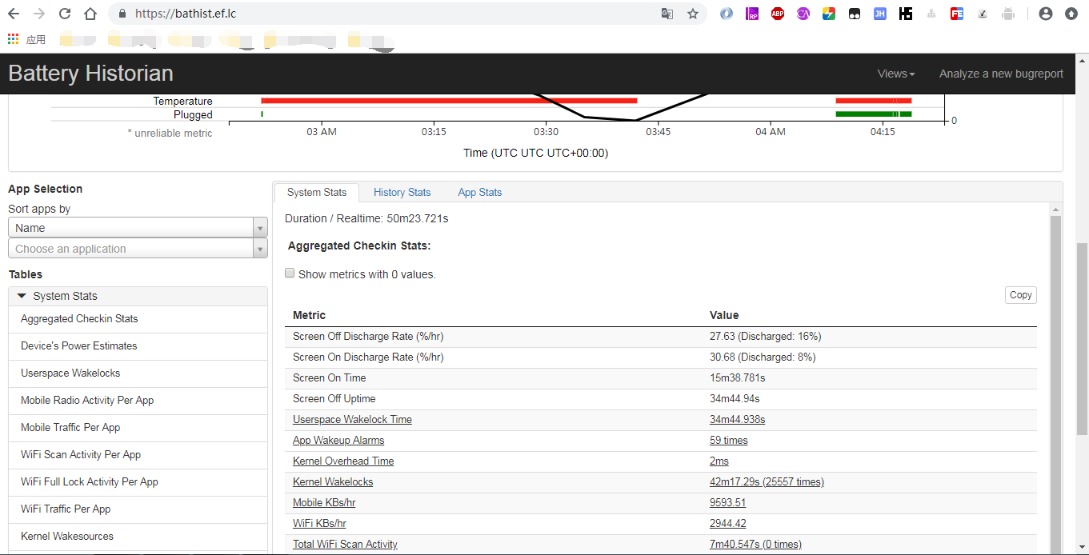Open the Total WiFi Scan Activity link
Image resolution: width=1089 pixels, height=555 pixels.
[345, 544]
